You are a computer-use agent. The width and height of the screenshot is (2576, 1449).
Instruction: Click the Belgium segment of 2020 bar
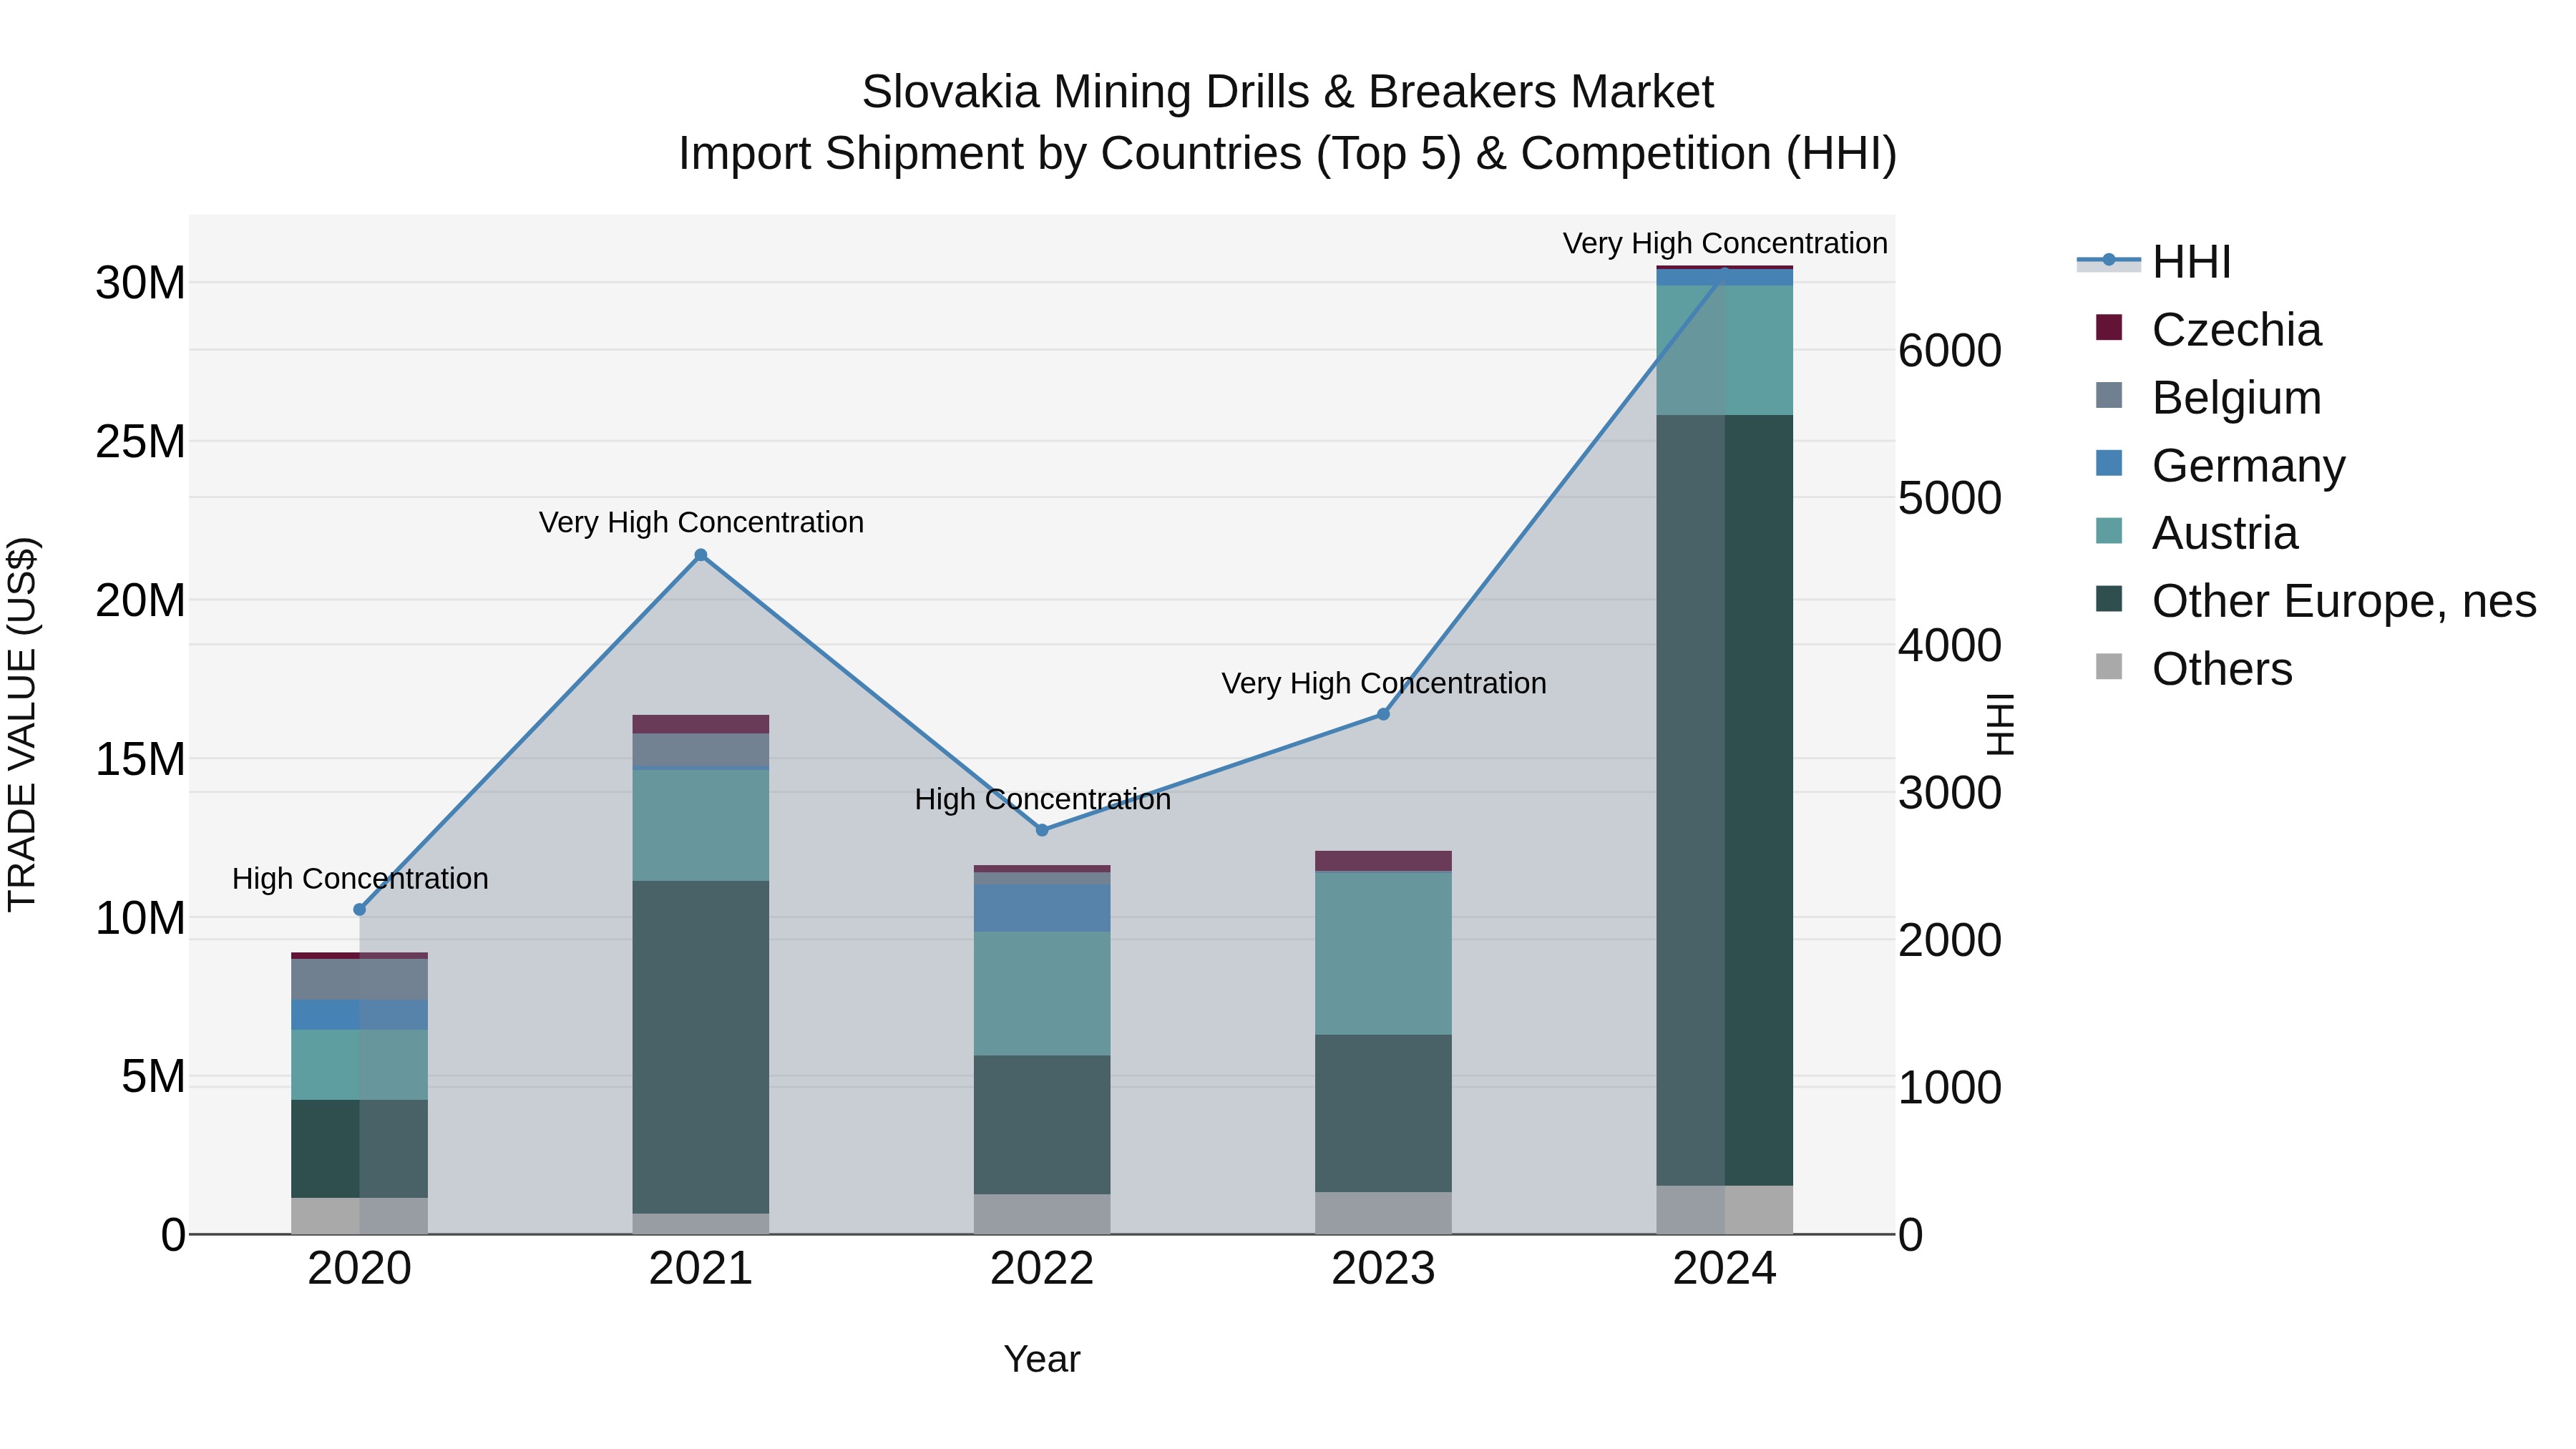tap(360, 979)
